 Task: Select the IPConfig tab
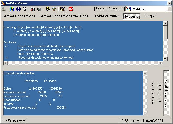[x=131, y=17]
